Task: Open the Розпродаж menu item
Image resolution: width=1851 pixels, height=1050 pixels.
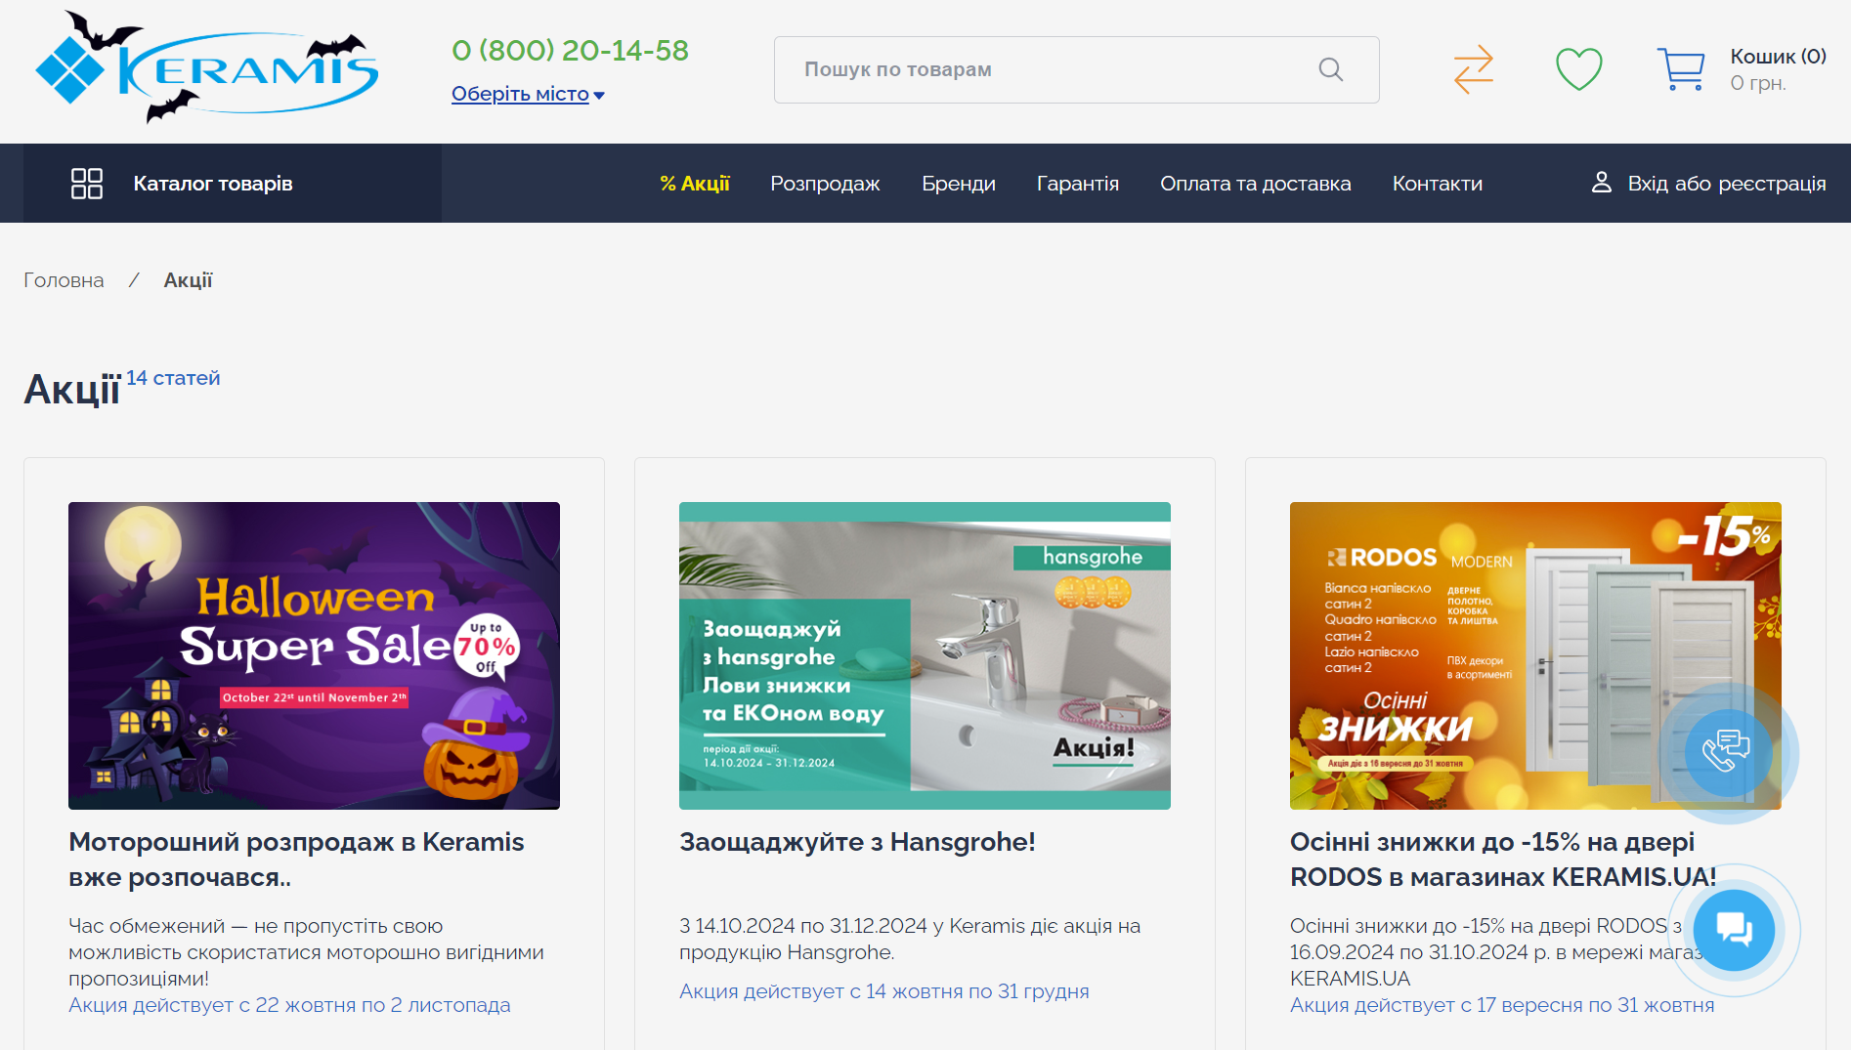Action: coord(825,184)
